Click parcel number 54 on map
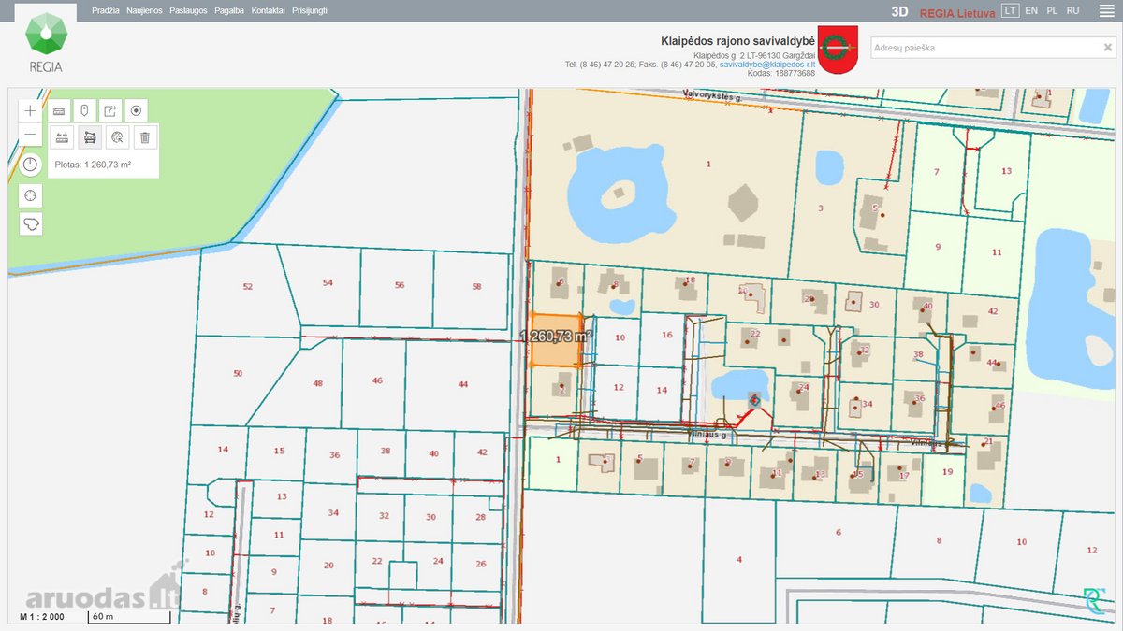This screenshot has width=1123, height=631. [x=328, y=282]
